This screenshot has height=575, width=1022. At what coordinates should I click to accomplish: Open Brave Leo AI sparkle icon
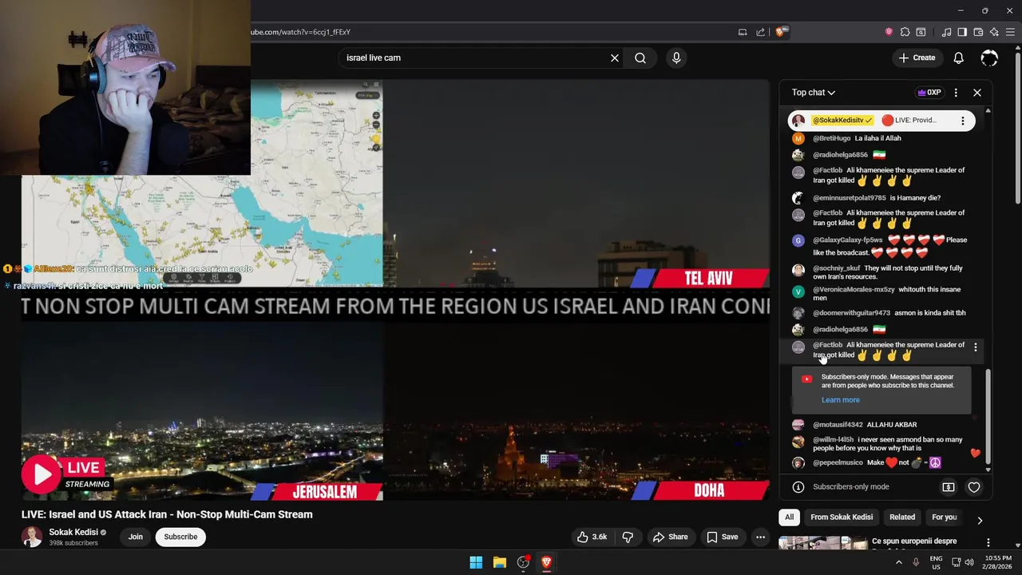pos(994,32)
